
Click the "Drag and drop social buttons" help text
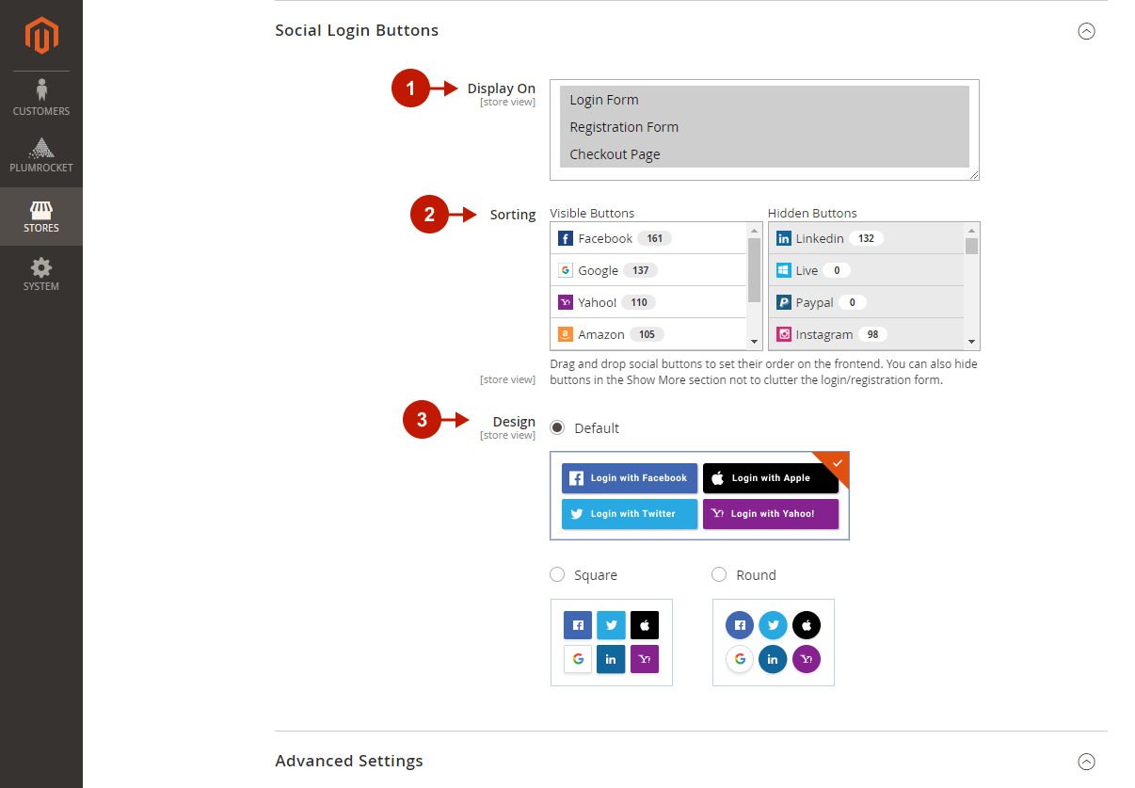[x=764, y=372]
